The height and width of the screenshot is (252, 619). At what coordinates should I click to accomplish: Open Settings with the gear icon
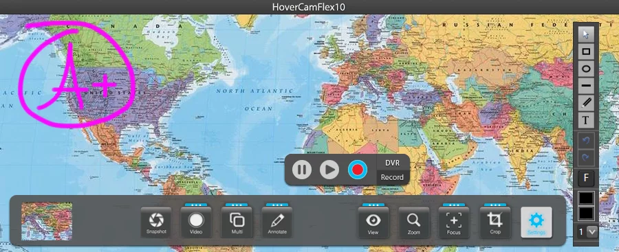coord(536,222)
